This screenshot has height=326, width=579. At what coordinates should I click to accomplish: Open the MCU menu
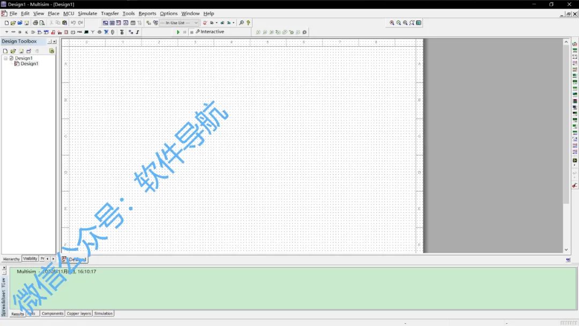point(69,13)
